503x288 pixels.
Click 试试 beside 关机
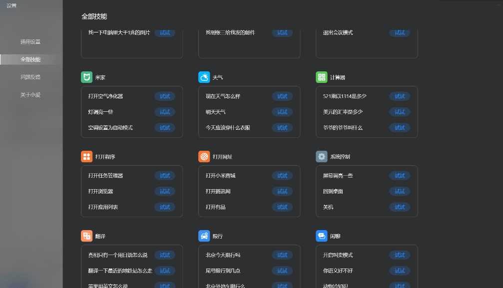coord(400,207)
